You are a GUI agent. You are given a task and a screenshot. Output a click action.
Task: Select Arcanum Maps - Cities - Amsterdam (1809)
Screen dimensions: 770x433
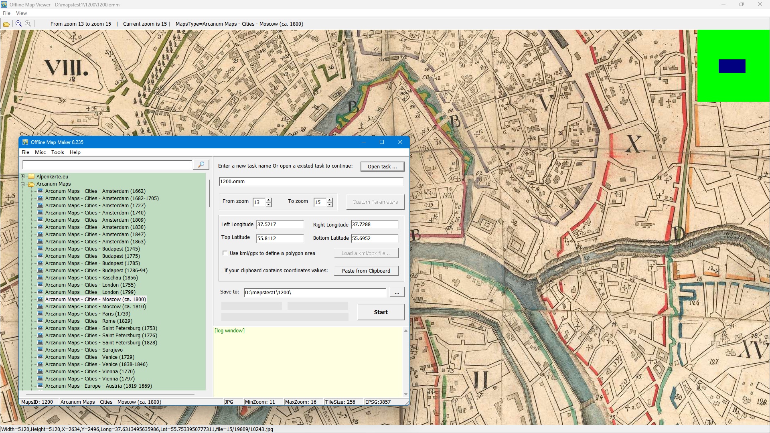click(95, 220)
